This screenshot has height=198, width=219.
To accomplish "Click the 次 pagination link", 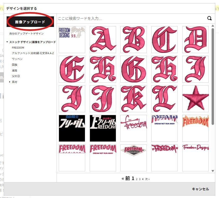I will tap(147, 179).
